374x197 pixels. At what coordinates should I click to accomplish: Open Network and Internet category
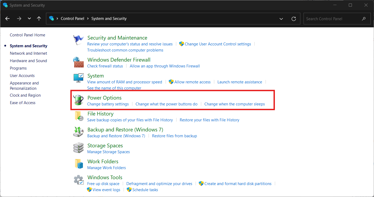point(28,53)
